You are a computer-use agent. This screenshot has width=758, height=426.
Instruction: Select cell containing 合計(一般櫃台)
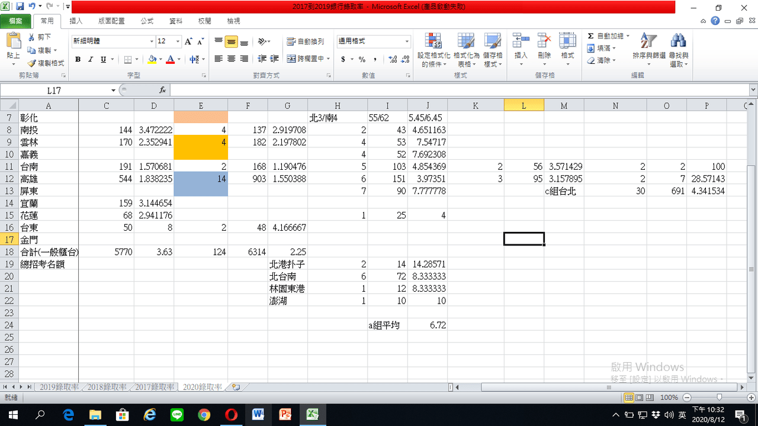point(49,252)
